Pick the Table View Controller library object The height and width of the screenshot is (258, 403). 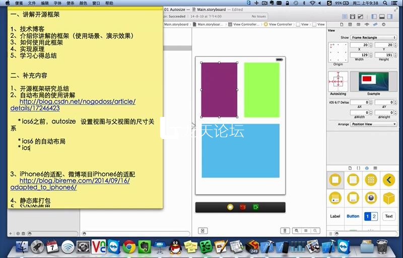353,179
